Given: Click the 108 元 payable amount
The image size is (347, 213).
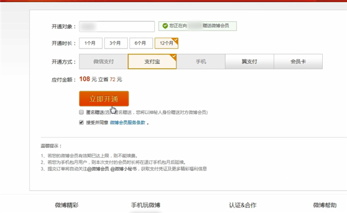Looking at the screenshot, I should tap(88, 79).
